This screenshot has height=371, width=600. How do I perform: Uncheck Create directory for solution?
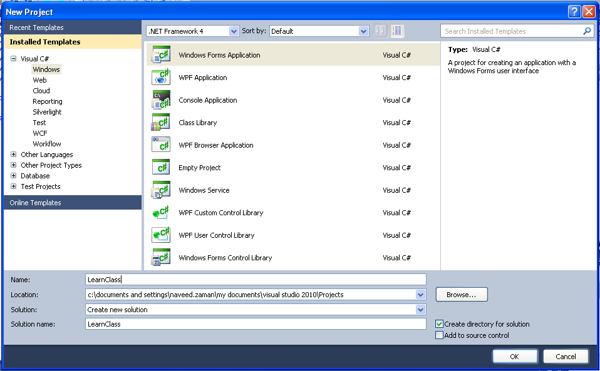[439, 324]
